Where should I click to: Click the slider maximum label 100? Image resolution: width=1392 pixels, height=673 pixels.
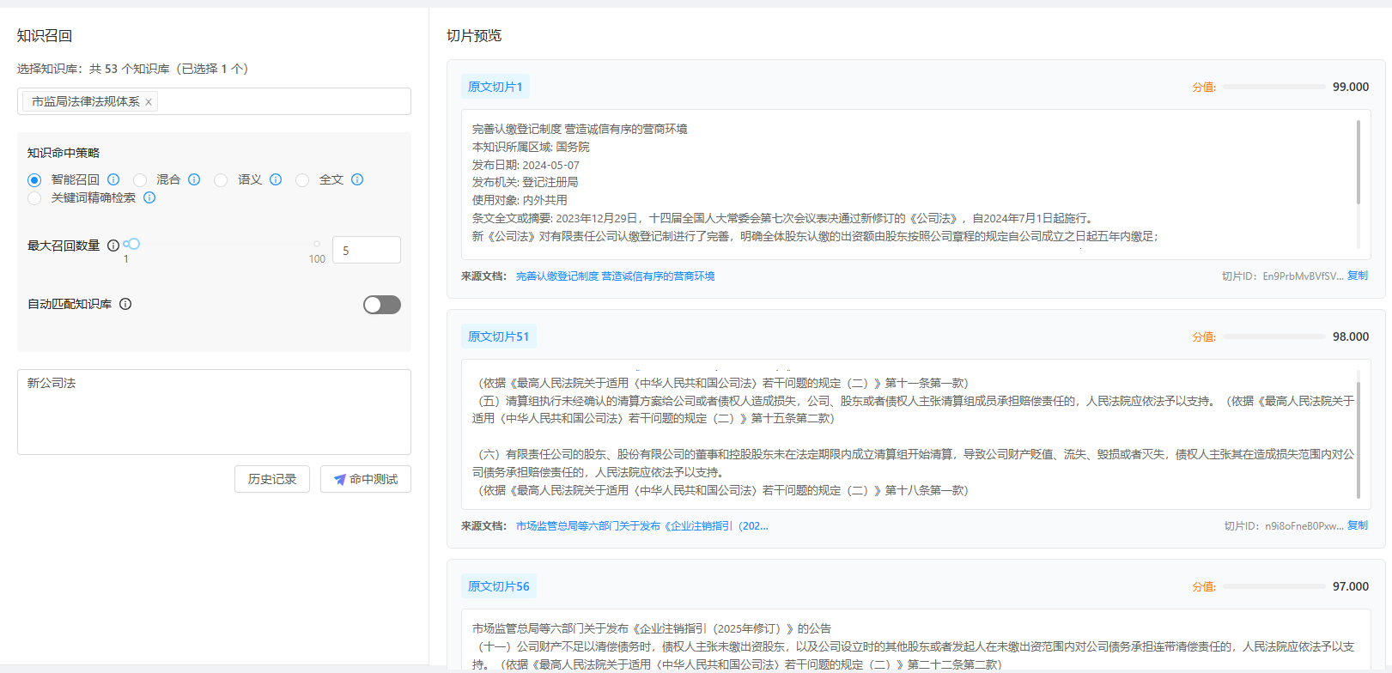pos(317,259)
